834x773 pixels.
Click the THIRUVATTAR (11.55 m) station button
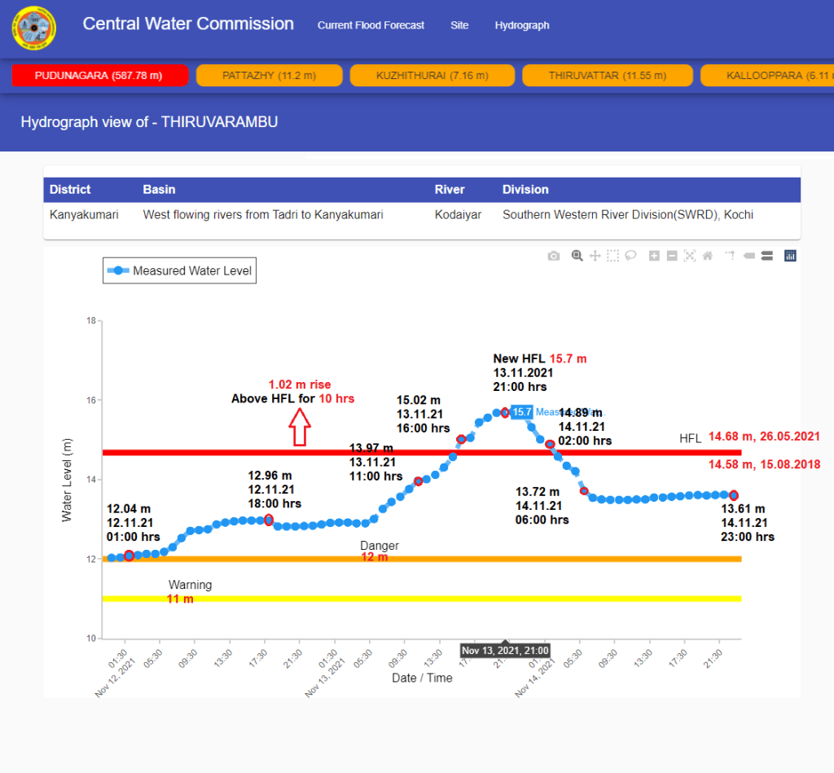pos(608,76)
